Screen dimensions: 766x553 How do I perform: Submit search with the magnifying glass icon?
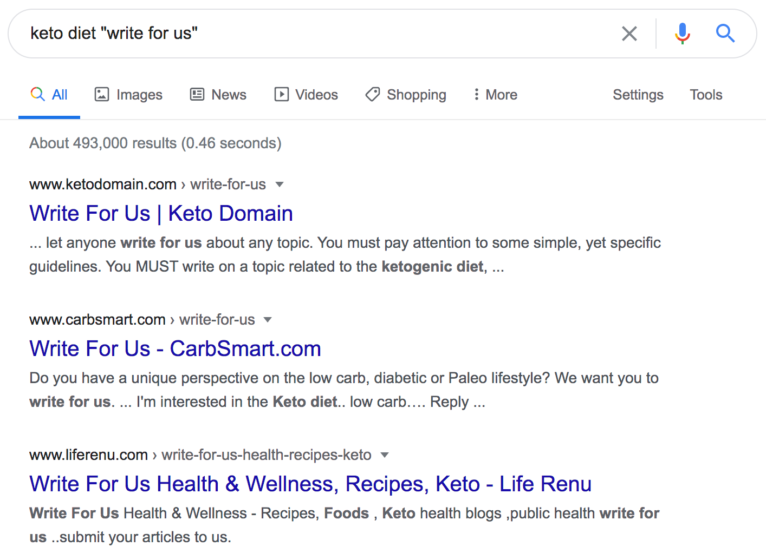click(725, 34)
